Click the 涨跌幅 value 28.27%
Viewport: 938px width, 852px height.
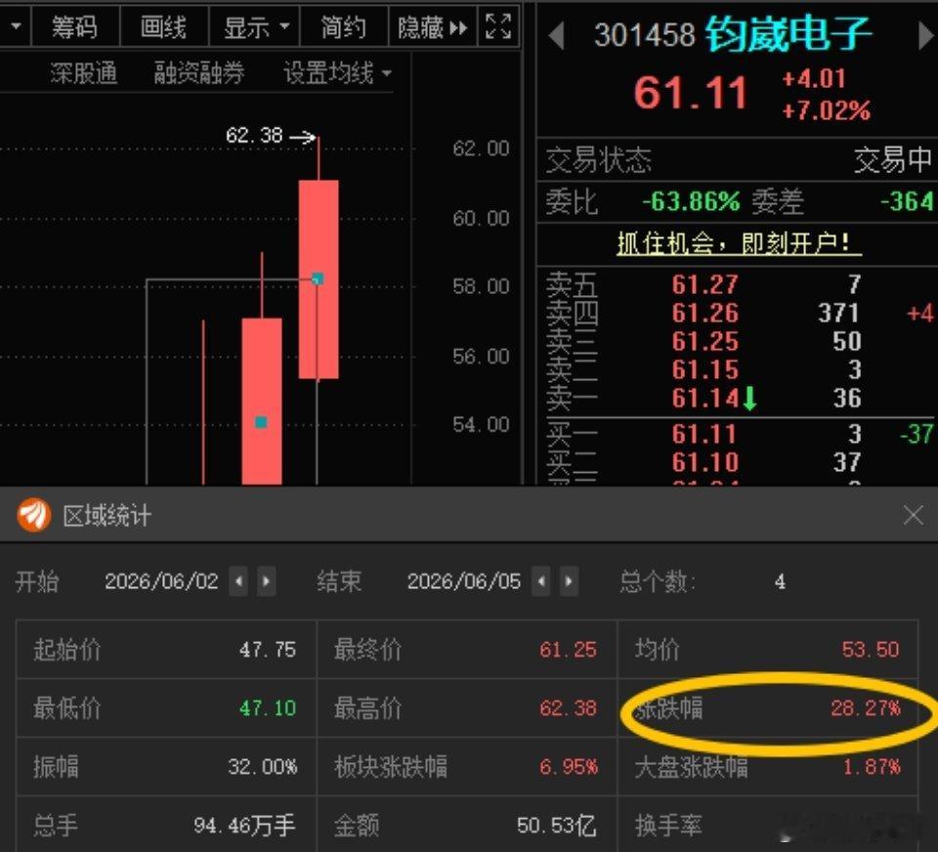coord(865,707)
